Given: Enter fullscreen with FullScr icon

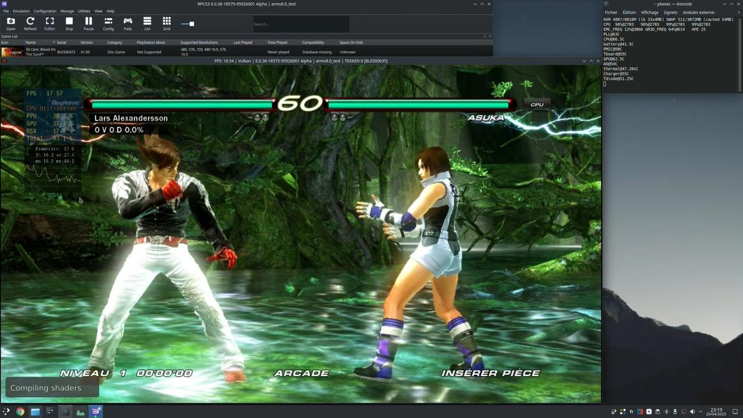Looking at the screenshot, I should 49,24.
